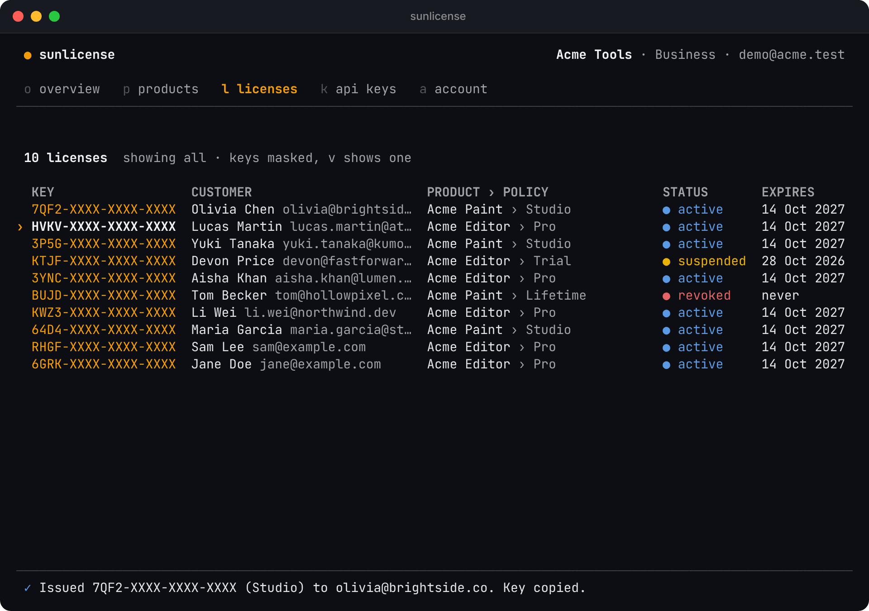Click the blue status dot for Olivia Chen
Screen dimensions: 869x611
666,210
